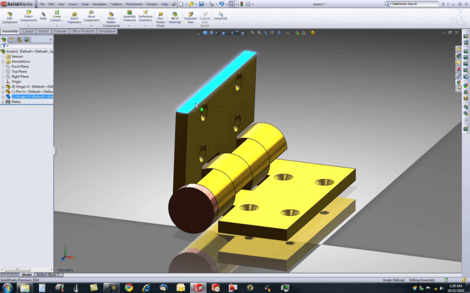Click the Save icon
470x293 pixels.
202,4
